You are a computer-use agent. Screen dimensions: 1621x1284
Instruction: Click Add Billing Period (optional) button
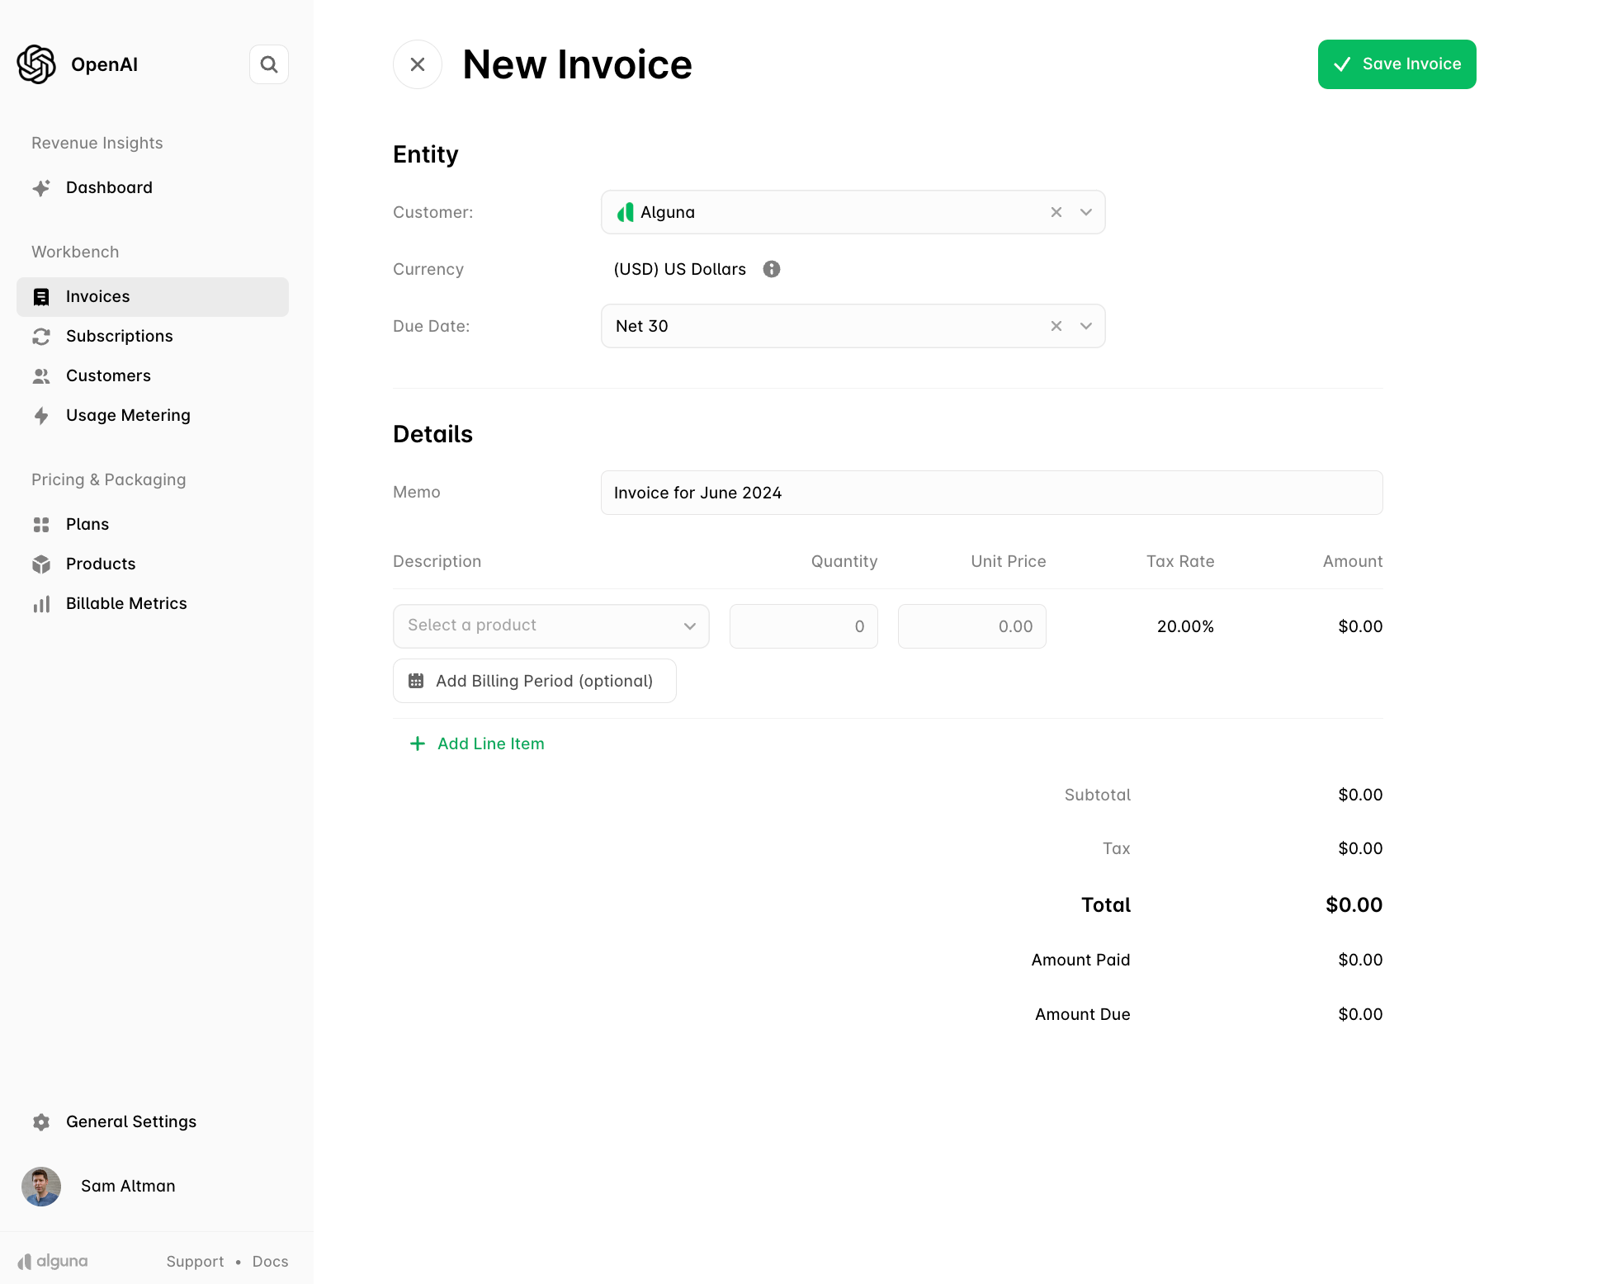[x=534, y=681]
